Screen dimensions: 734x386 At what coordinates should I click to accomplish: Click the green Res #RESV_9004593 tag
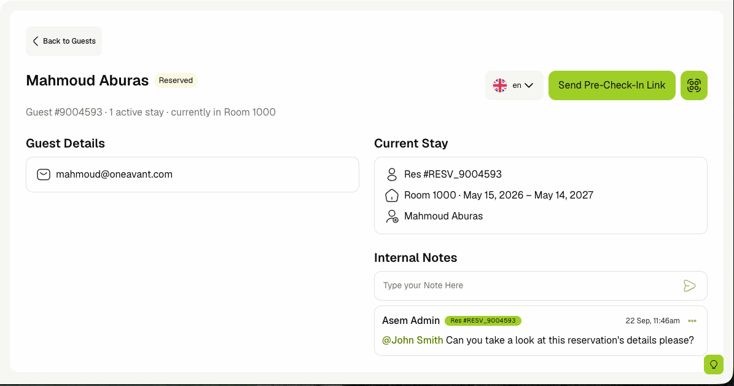(x=483, y=321)
